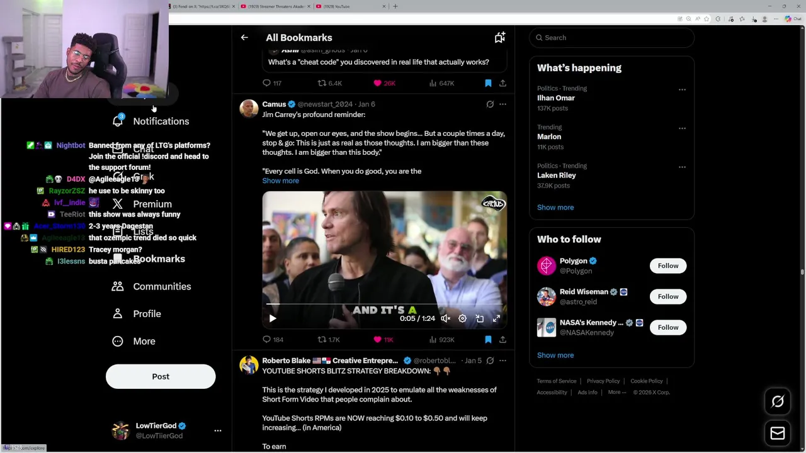
Task: Open Cookie Policy link
Action: [x=647, y=381]
